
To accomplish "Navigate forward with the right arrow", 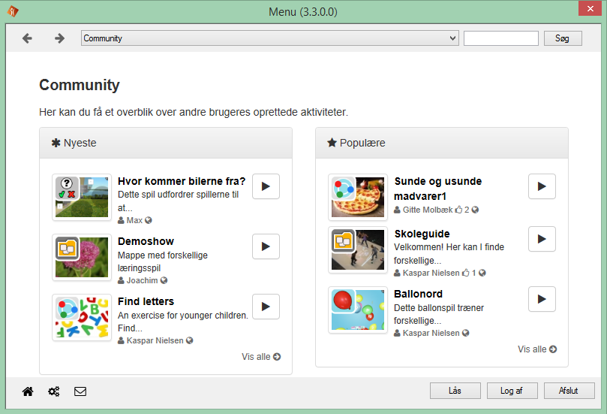I will click(60, 38).
